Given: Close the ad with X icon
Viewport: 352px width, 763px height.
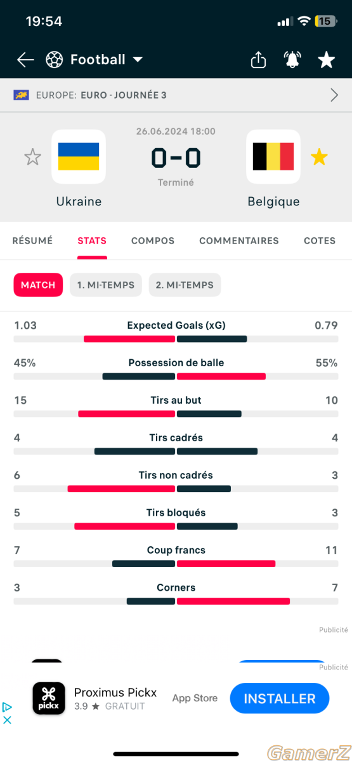Looking at the screenshot, I should point(8,720).
